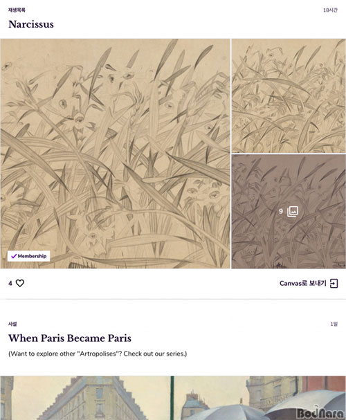The height and width of the screenshot is (420, 346).
Task: Click the 1일 timestamp
Action: click(334, 324)
